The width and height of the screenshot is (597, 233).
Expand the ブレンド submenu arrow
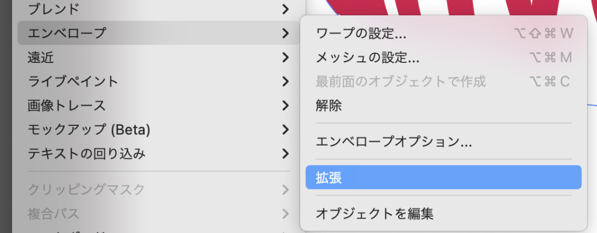click(x=285, y=9)
